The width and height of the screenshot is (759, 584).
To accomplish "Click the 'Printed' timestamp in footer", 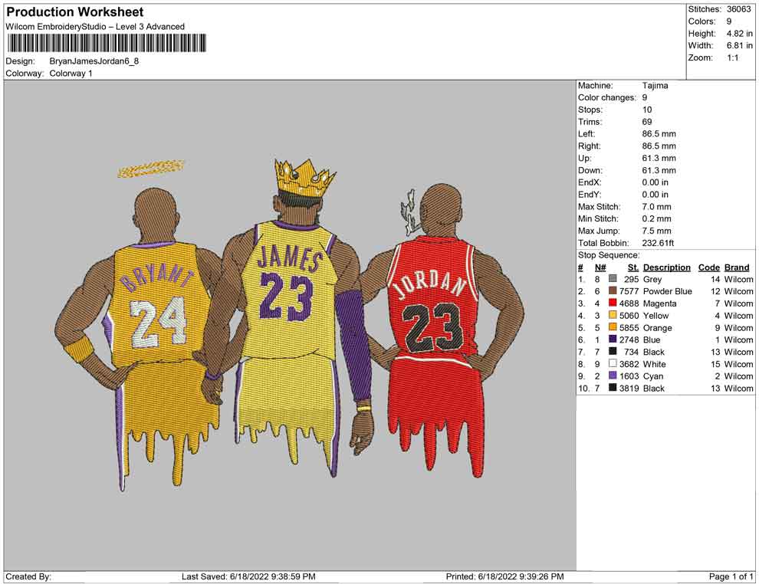I will (x=504, y=577).
